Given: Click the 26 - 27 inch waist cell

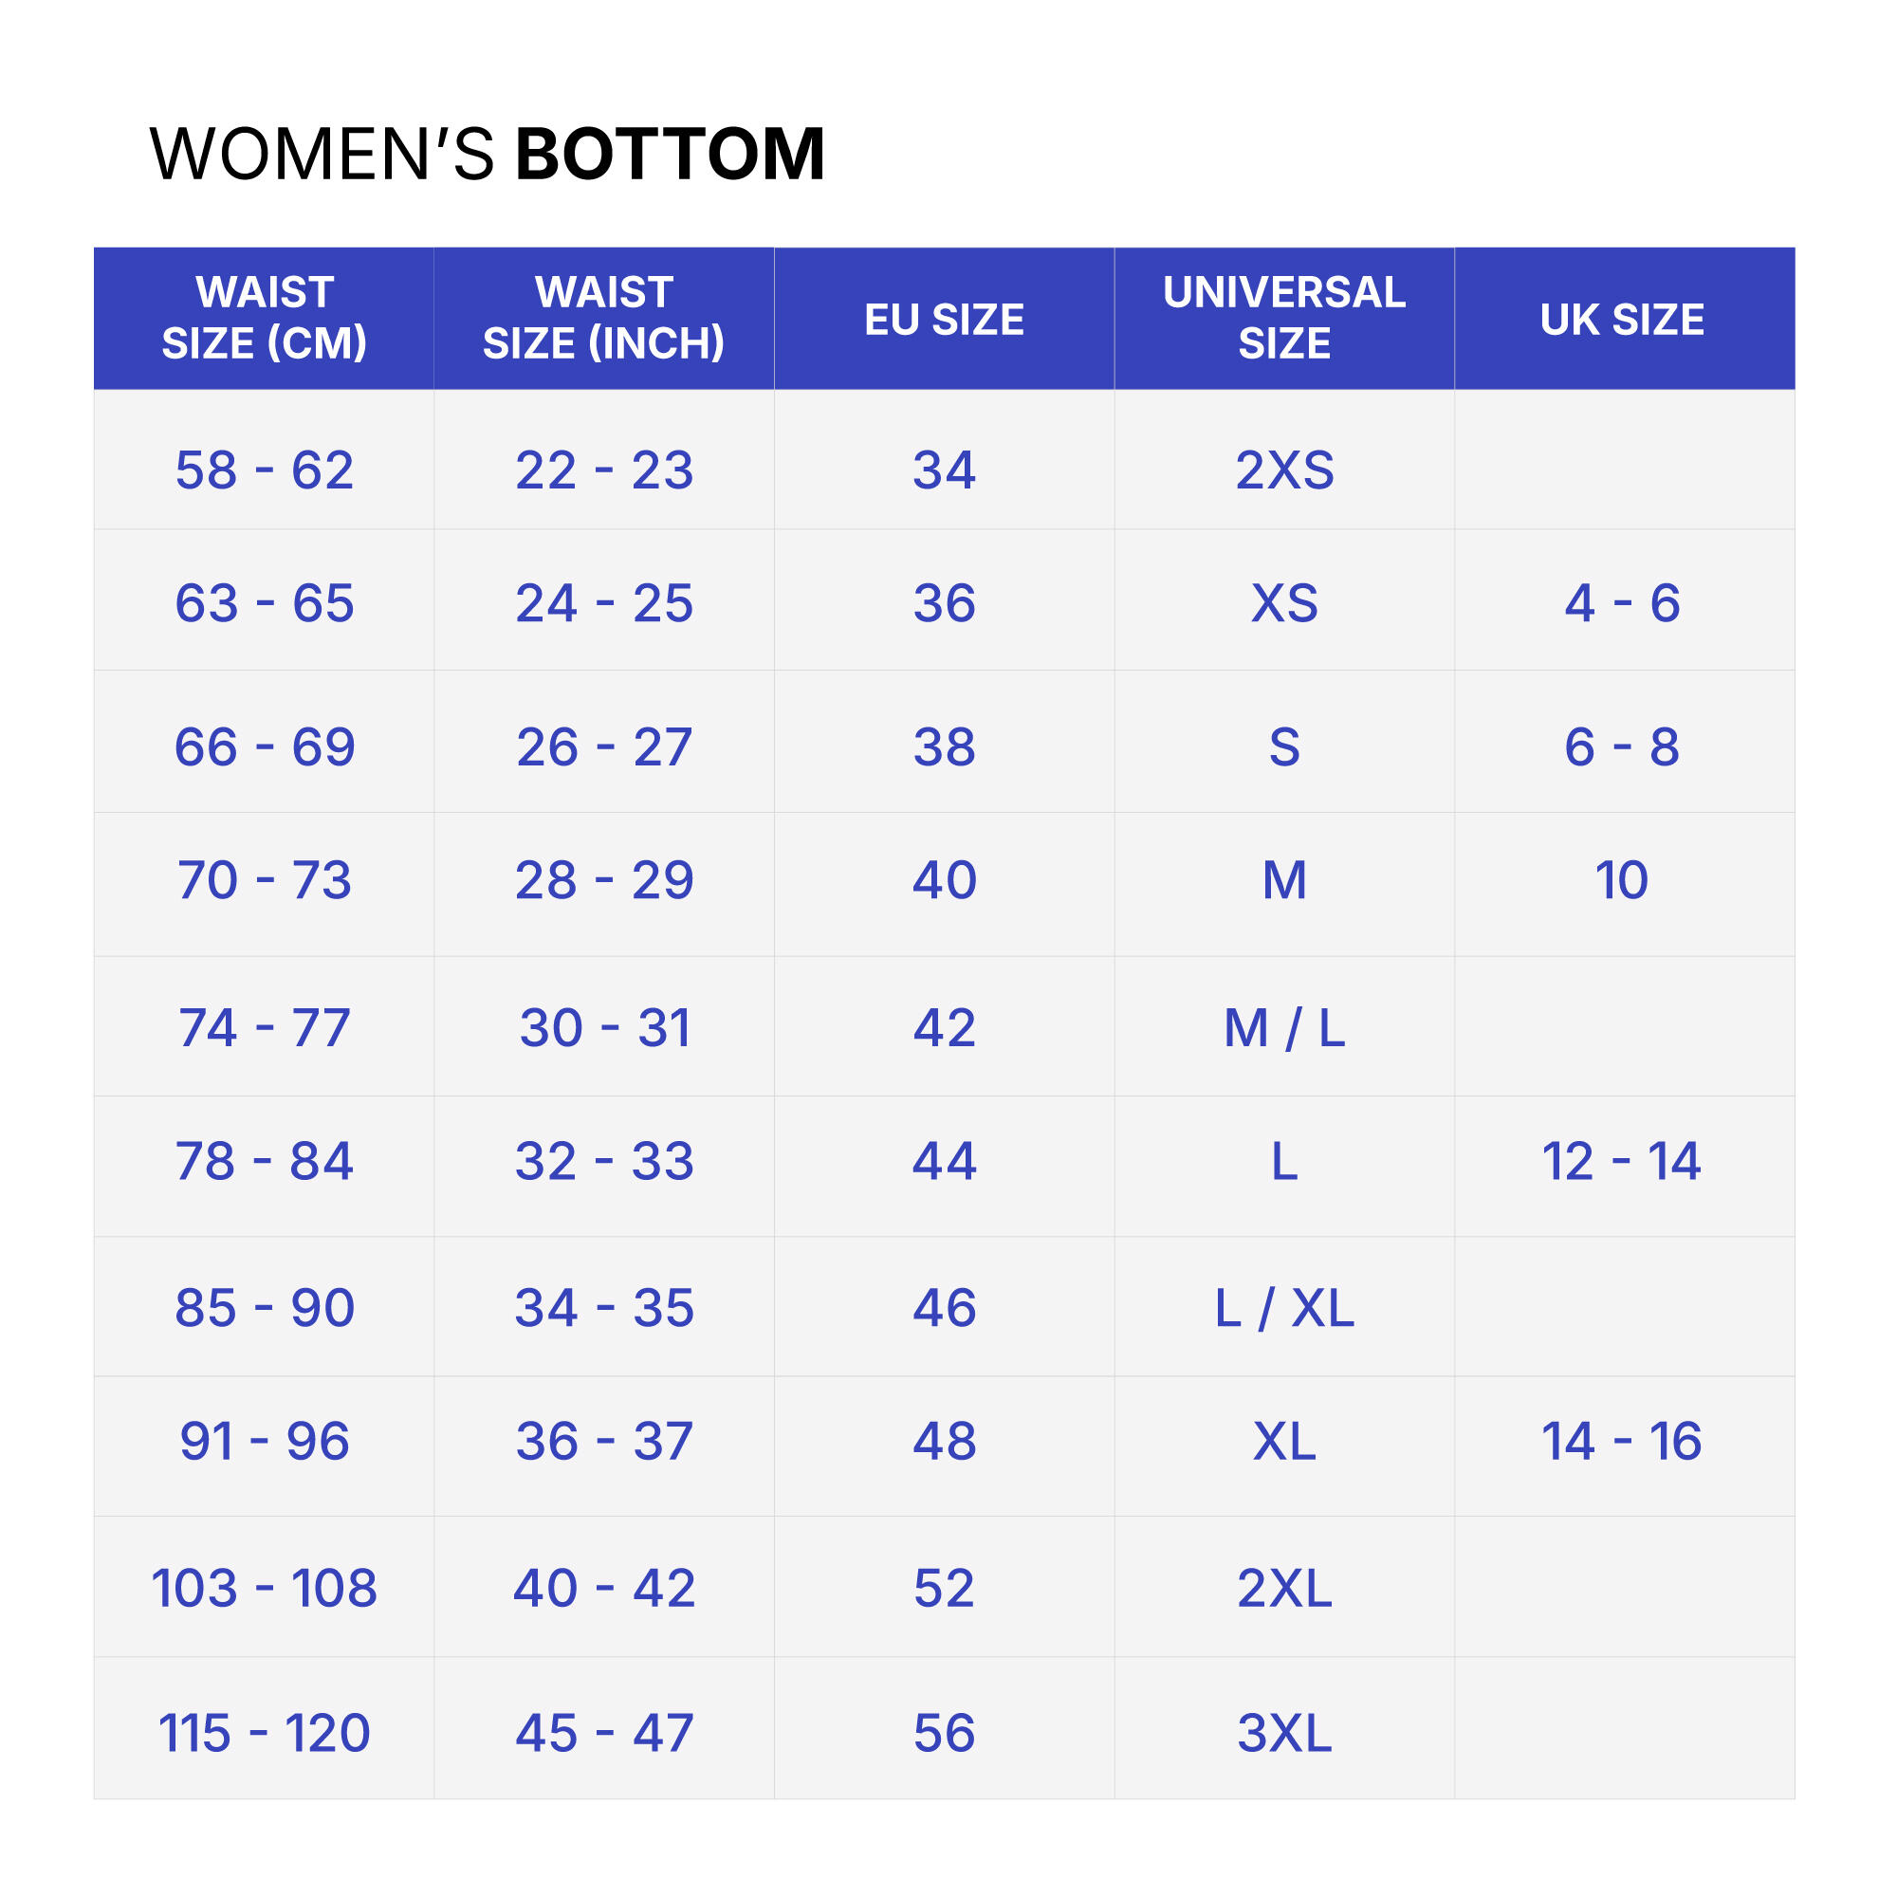Looking at the screenshot, I should tap(603, 746).
